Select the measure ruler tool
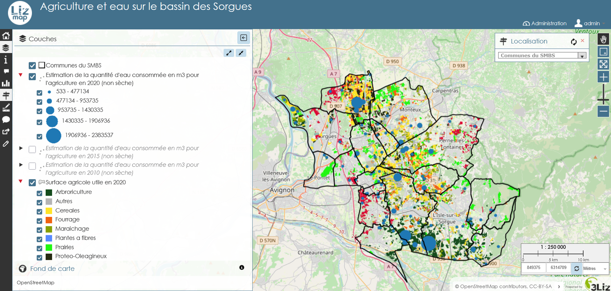 6,107
